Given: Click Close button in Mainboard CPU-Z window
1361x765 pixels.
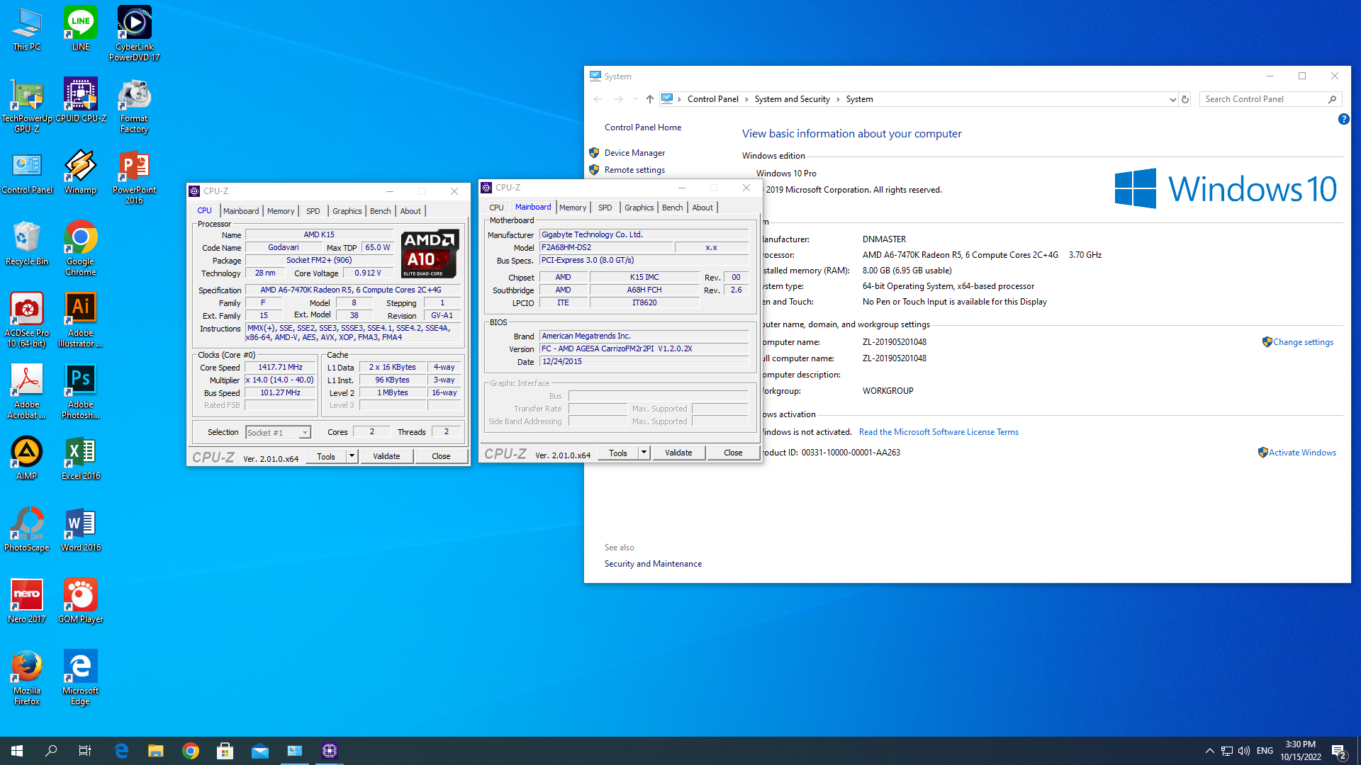Looking at the screenshot, I should (733, 453).
